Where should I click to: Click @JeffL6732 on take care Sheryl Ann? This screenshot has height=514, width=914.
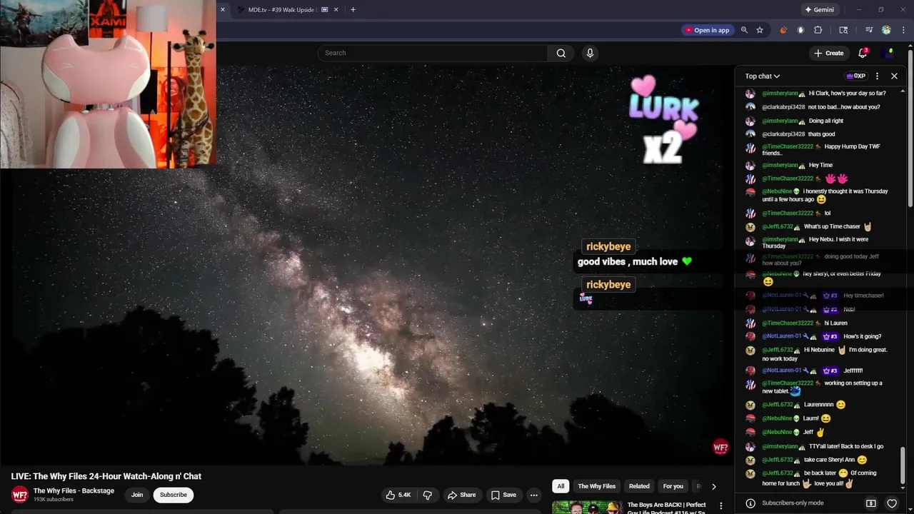click(778, 460)
